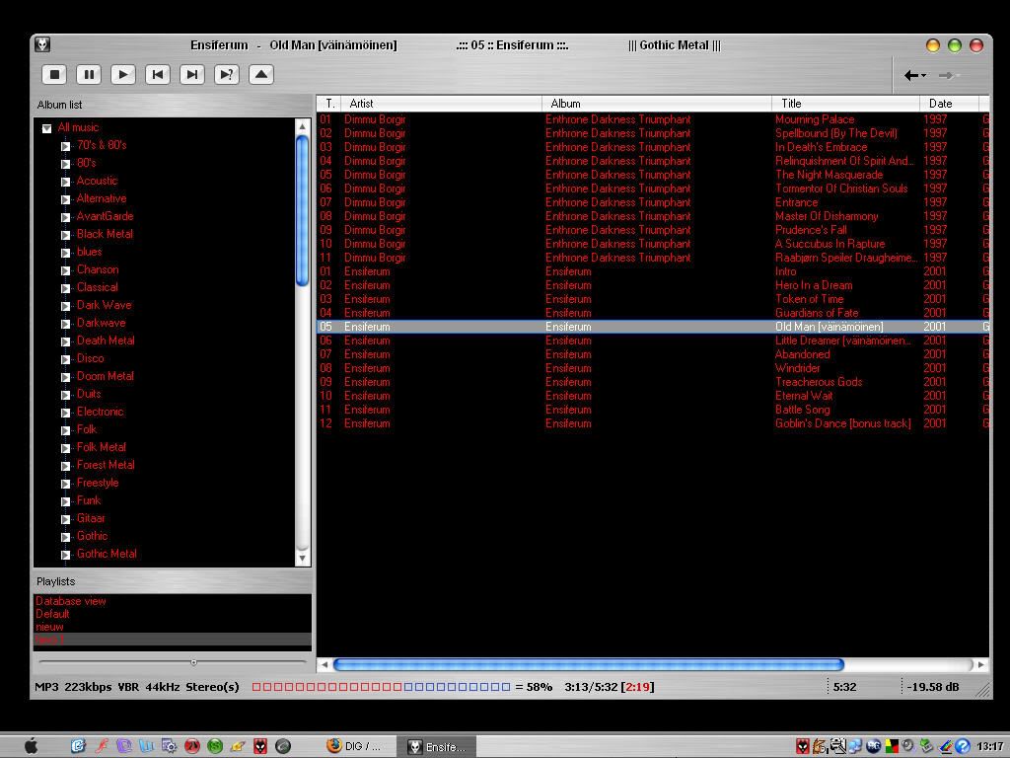
Task: Click the Play button
Action: point(123,75)
